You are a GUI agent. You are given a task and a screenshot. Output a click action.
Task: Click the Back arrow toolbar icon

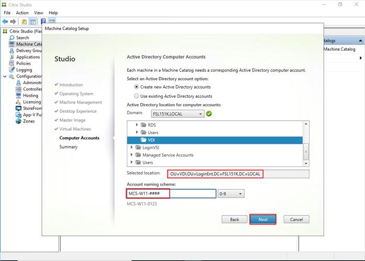pyautogui.click(x=5, y=21)
